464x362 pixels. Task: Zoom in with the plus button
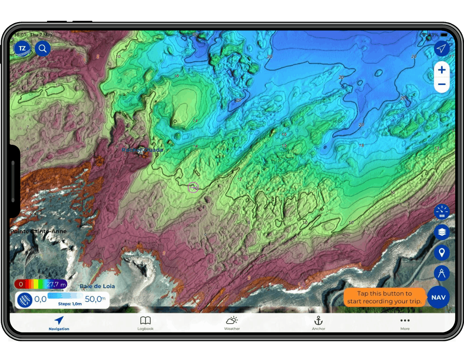tap(442, 70)
